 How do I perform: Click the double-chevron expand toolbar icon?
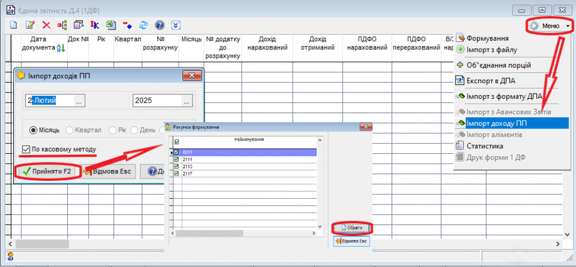[176, 25]
